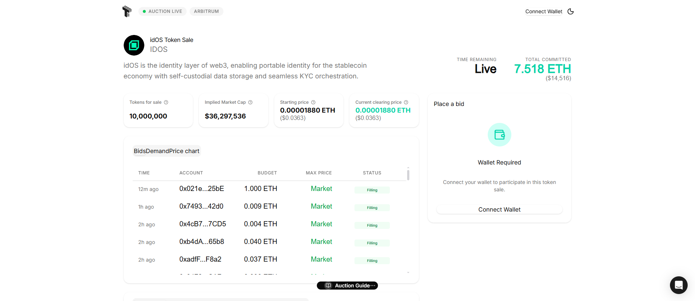This screenshot has width=695, height=301.
Task: Open the Auction Guide button
Action: 347,286
